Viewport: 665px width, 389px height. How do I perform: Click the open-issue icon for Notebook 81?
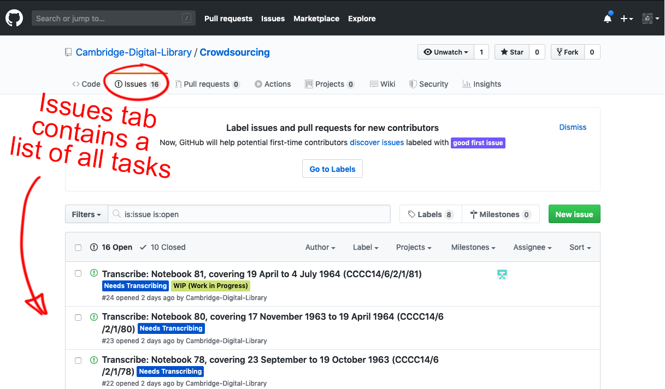click(93, 273)
